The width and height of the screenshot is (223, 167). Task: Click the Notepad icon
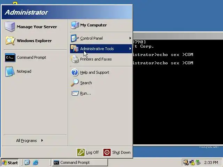[x=10, y=71]
